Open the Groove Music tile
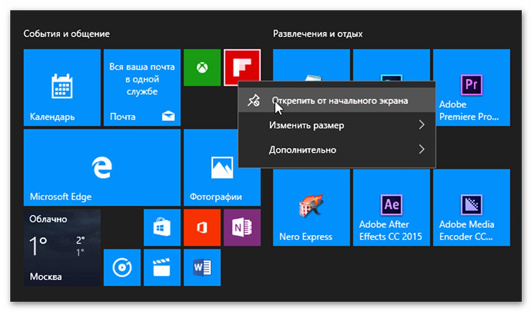532x312 pixels. [x=122, y=268]
